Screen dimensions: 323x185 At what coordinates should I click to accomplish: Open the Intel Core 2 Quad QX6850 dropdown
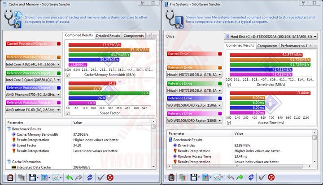point(33,80)
